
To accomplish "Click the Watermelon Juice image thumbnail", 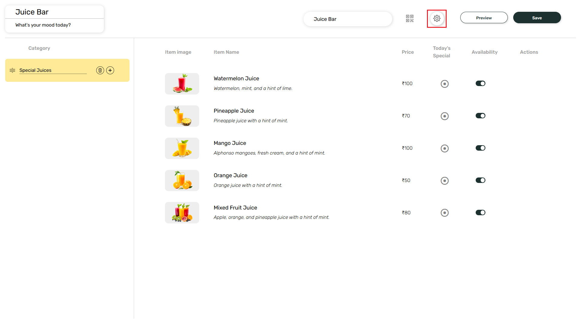I will [182, 84].
